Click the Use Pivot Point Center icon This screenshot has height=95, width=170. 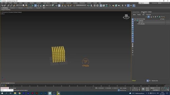pyautogui.click(x=53, y=6)
